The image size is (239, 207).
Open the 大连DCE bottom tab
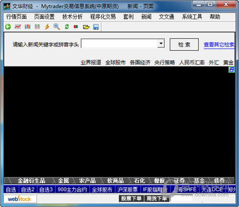[x=212, y=190]
